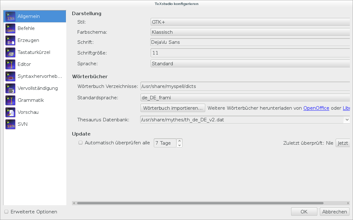Open Standardsprache dropdown de_DE_frami
The width and height of the screenshot is (353, 220).
pos(245,98)
